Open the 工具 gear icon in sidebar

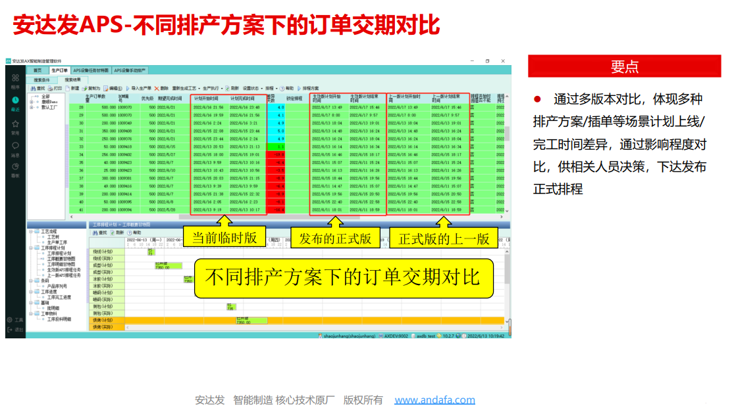coord(9,320)
